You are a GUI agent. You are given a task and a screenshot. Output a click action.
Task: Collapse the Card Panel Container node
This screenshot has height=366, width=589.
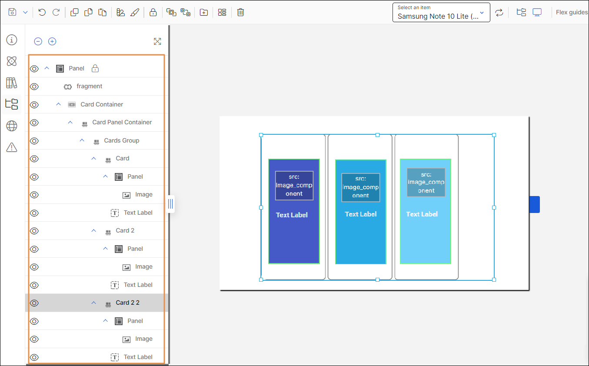(x=70, y=123)
